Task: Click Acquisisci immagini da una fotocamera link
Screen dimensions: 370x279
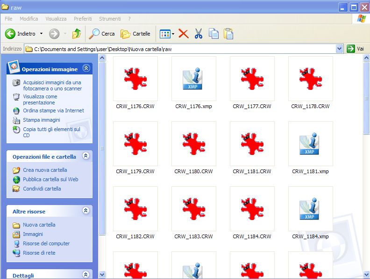Action: (52, 85)
